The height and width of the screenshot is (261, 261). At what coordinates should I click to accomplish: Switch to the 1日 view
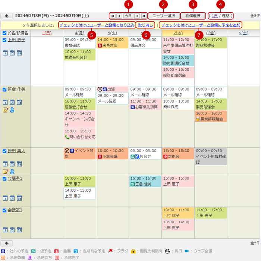click(214, 16)
